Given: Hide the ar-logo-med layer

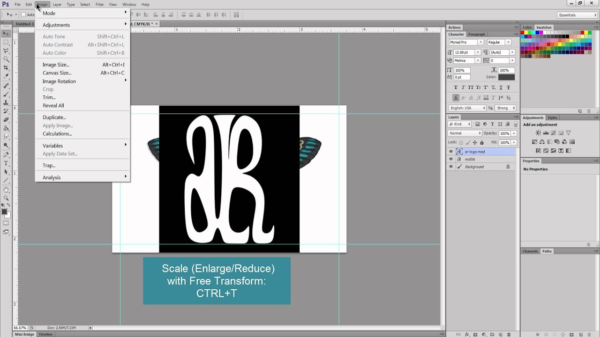Looking at the screenshot, I should pyautogui.click(x=451, y=152).
